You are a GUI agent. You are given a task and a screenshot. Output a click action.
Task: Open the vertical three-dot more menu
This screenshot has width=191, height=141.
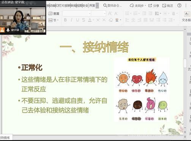(186, 5)
